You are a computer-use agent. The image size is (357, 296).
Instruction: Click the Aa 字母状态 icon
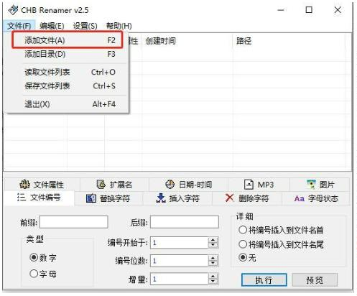[x=300, y=198]
